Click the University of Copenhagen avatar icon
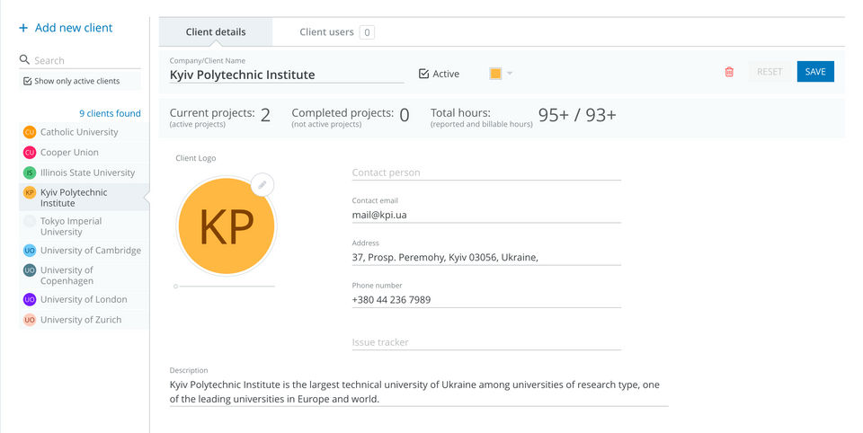 pyautogui.click(x=30, y=270)
